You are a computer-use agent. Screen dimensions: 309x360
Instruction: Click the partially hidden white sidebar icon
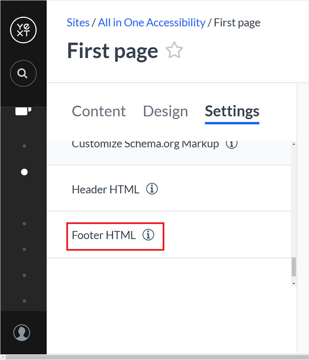tap(23, 111)
